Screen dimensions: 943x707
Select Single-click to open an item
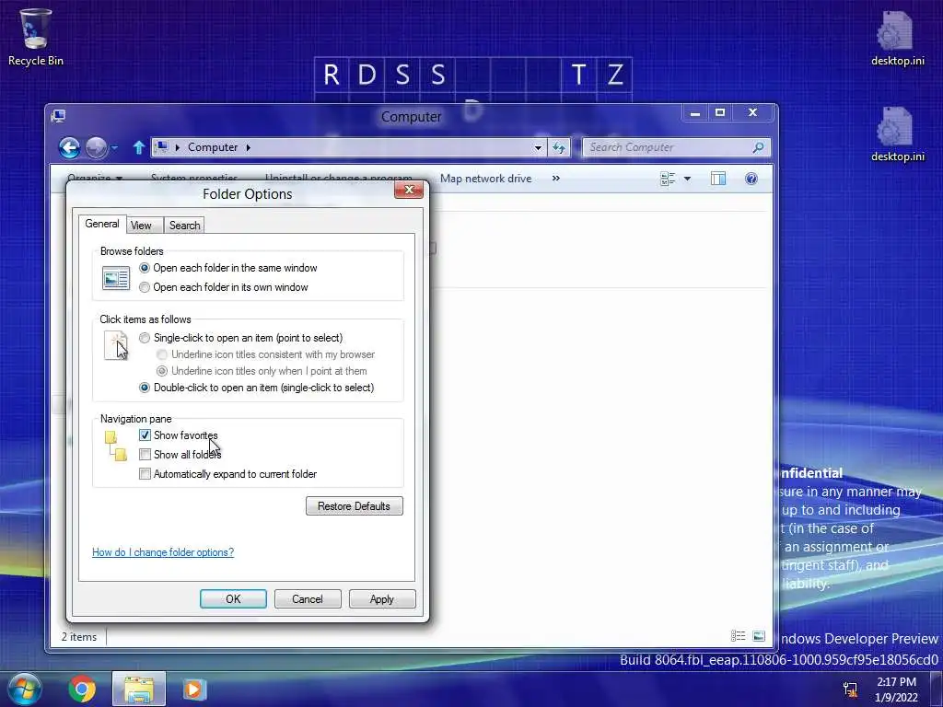point(145,338)
